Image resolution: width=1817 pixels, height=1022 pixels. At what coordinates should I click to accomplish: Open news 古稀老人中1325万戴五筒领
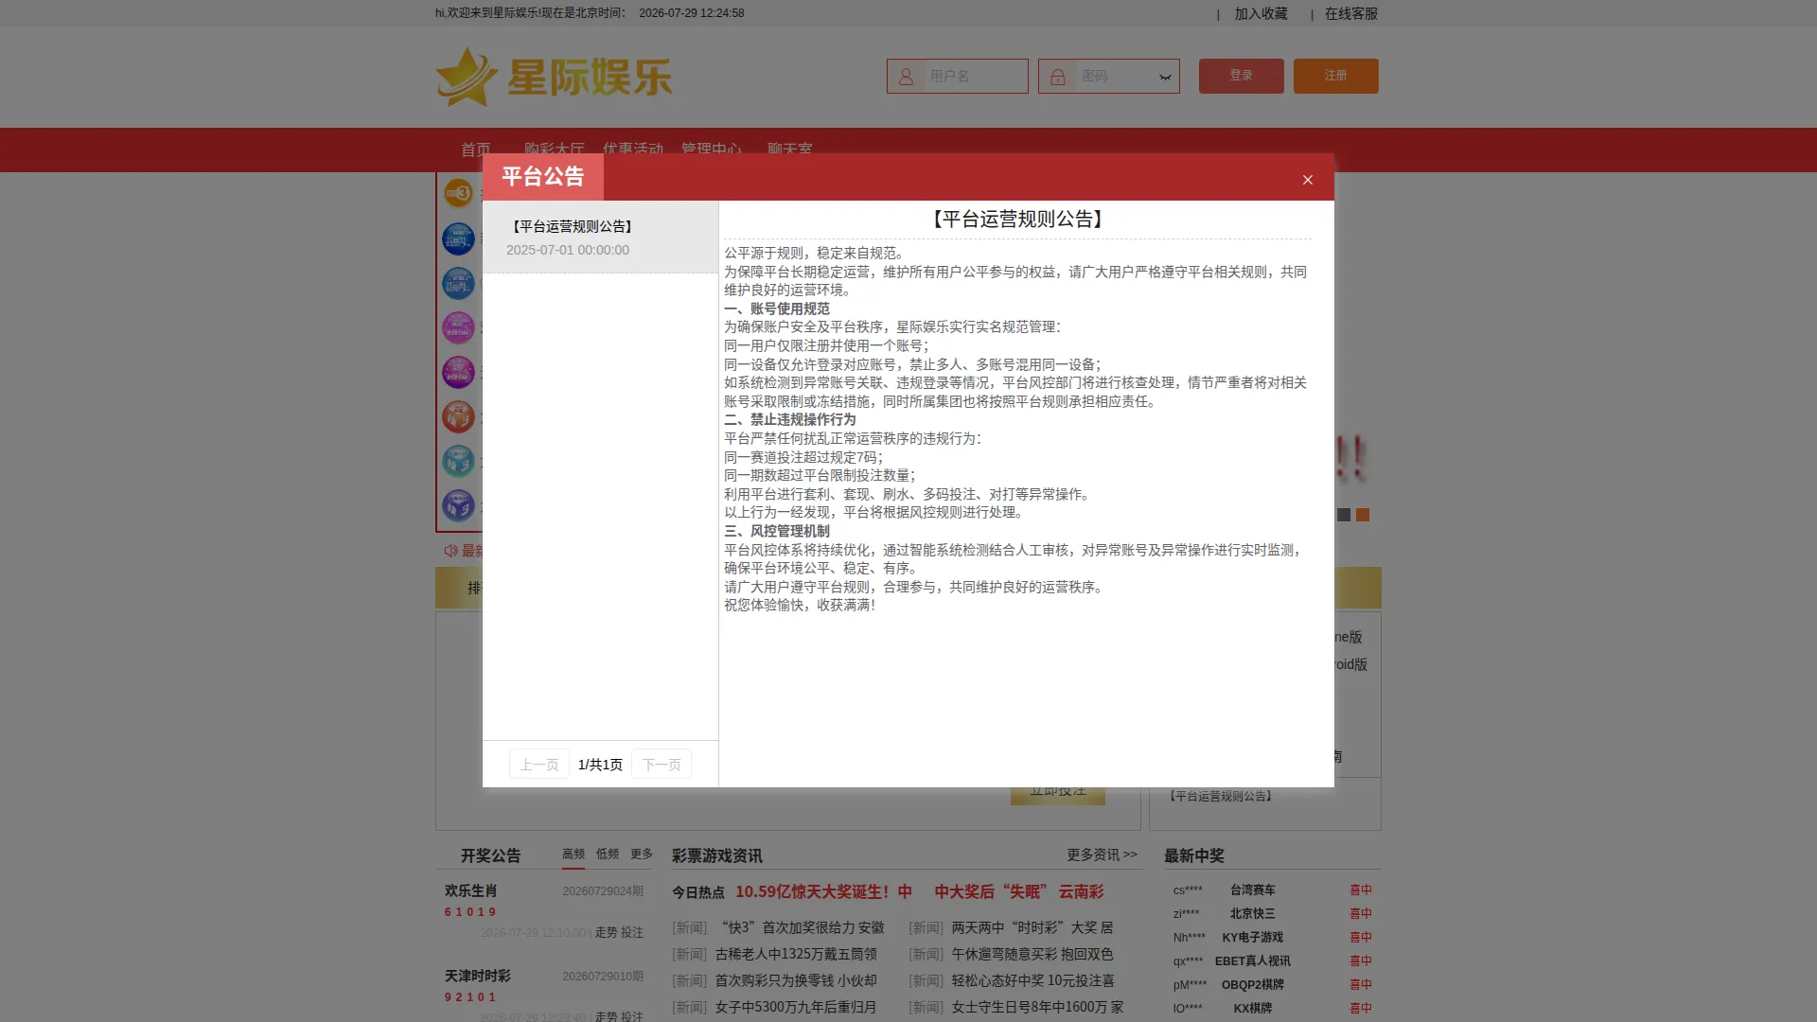[x=796, y=954]
